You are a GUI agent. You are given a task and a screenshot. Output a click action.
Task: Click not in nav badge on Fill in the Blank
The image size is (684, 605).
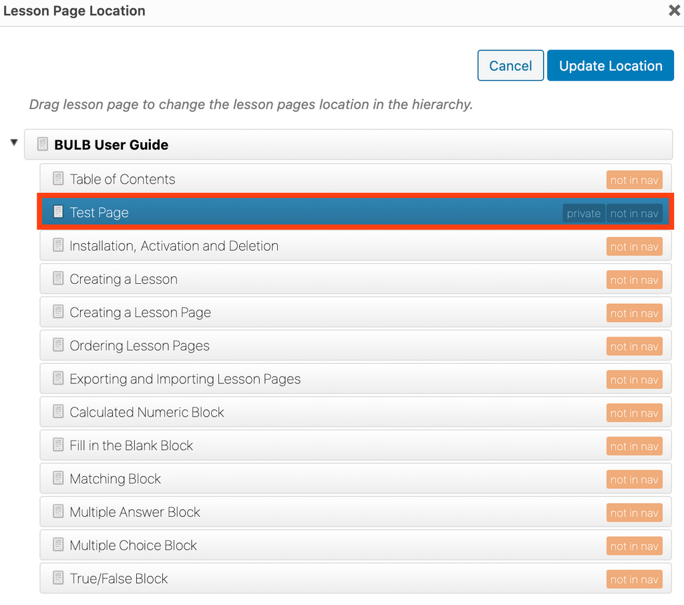(x=635, y=446)
